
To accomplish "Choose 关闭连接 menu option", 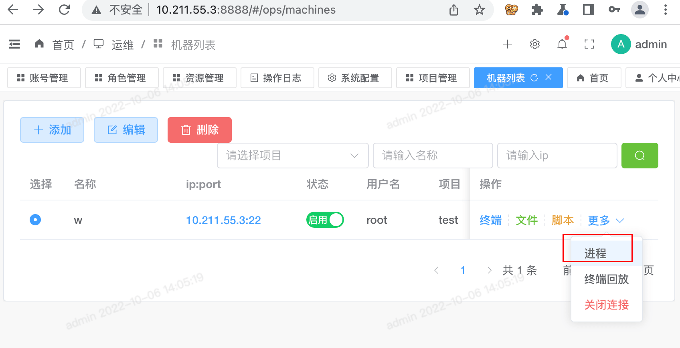I will [606, 305].
